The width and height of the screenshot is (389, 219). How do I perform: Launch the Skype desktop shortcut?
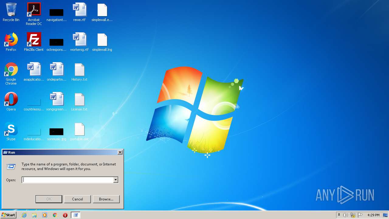11,131
